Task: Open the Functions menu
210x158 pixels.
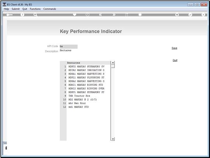Action: [35, 9]
